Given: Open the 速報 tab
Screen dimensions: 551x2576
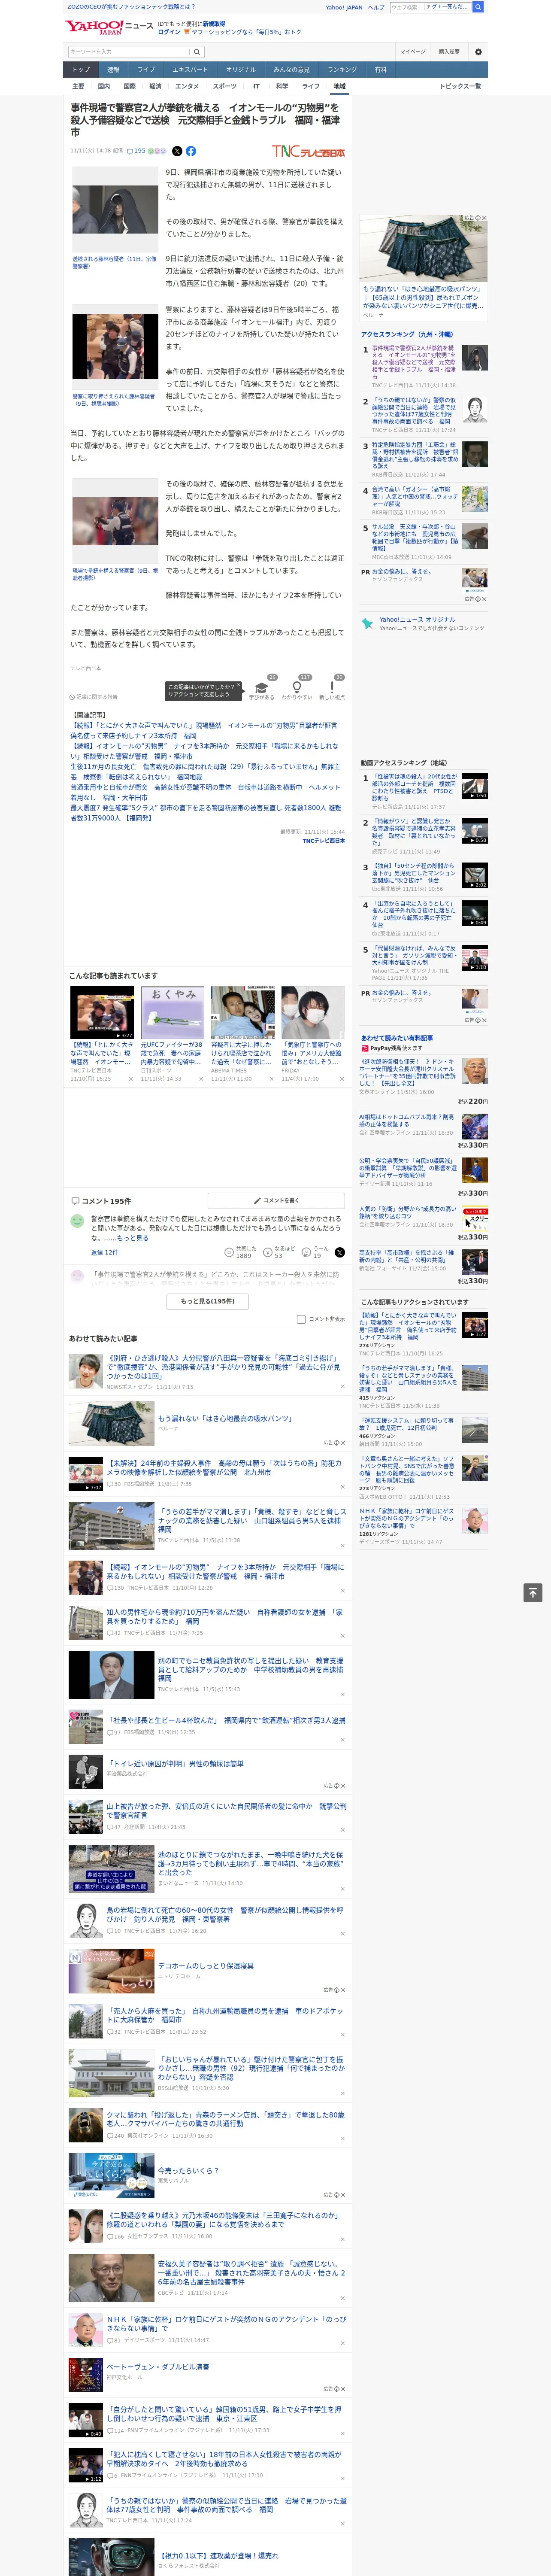Looking at the screenshot, I should tap(113, 70).
